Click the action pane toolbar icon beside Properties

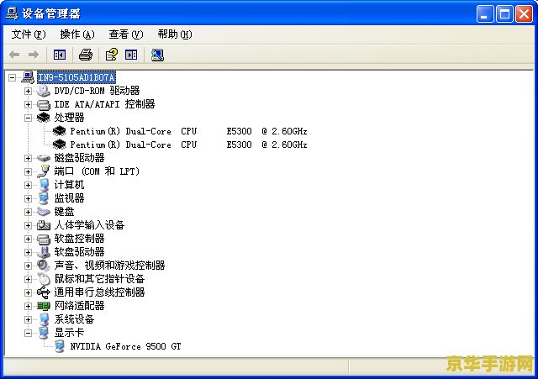[131, 55]
